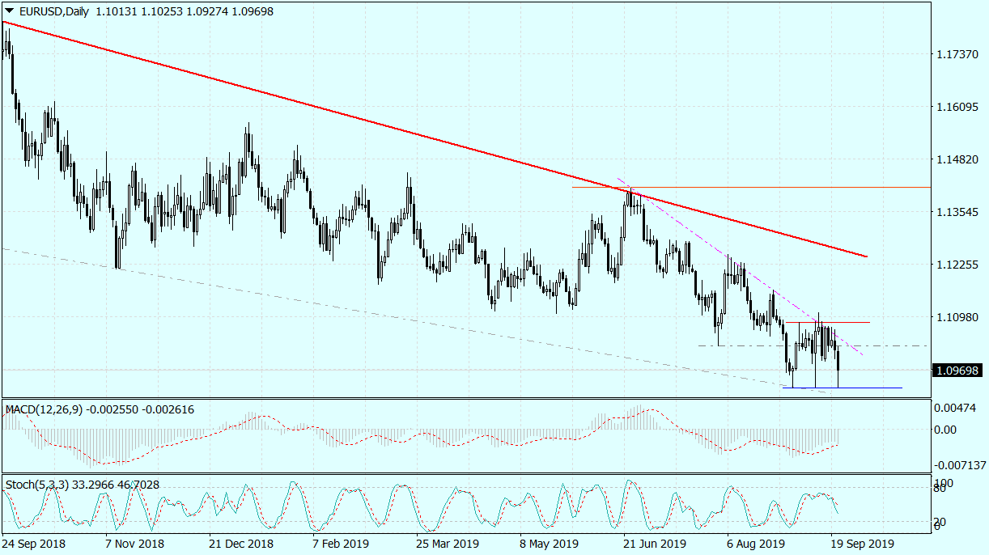
Task: Select the short red horizontal resistance line
Action: [x=828, y=322]
